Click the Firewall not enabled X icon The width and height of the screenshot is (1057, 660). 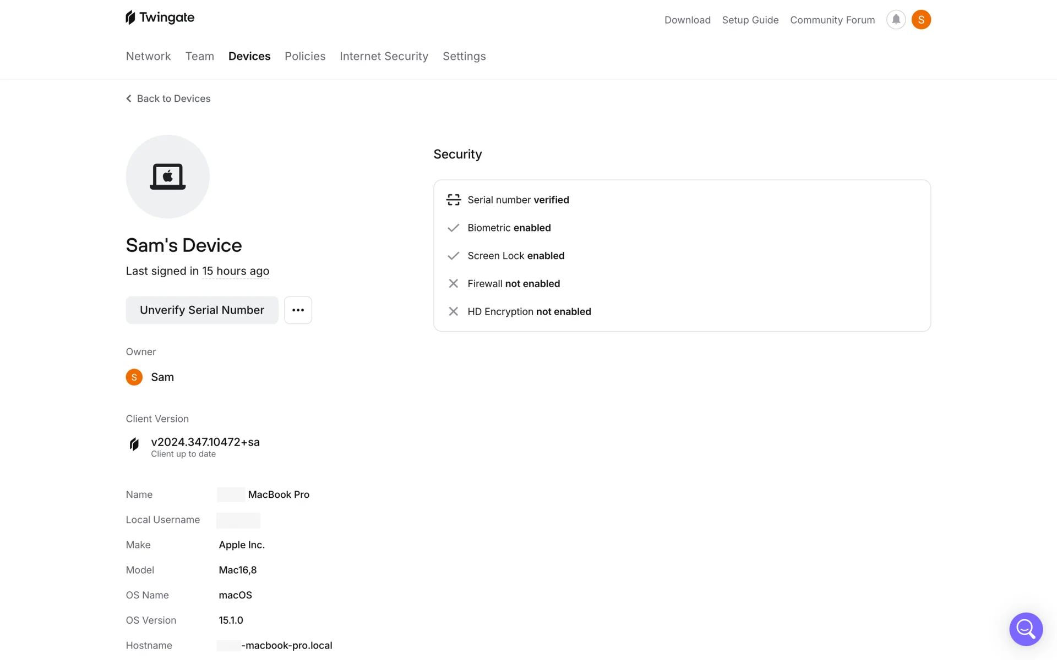coord(453,284)
